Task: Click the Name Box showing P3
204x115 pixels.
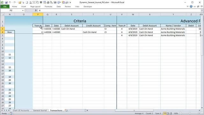Action: (11, 11)
